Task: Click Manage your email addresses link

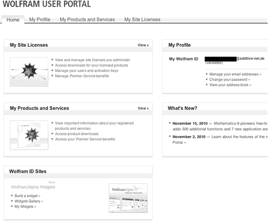Action: pyautogui.click(x=235, y=74)
